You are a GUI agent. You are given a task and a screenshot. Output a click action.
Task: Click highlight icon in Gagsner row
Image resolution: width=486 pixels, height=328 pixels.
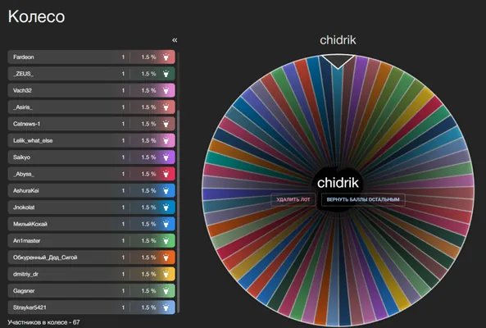166,291
